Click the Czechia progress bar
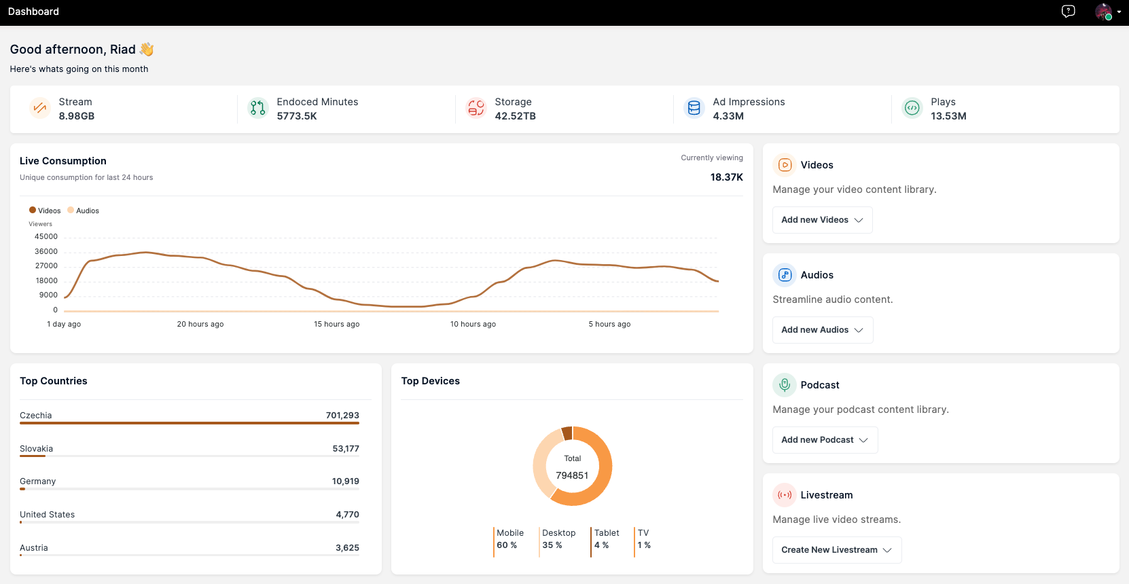This screenshot has width=1129, height=584. pos(190,423)
